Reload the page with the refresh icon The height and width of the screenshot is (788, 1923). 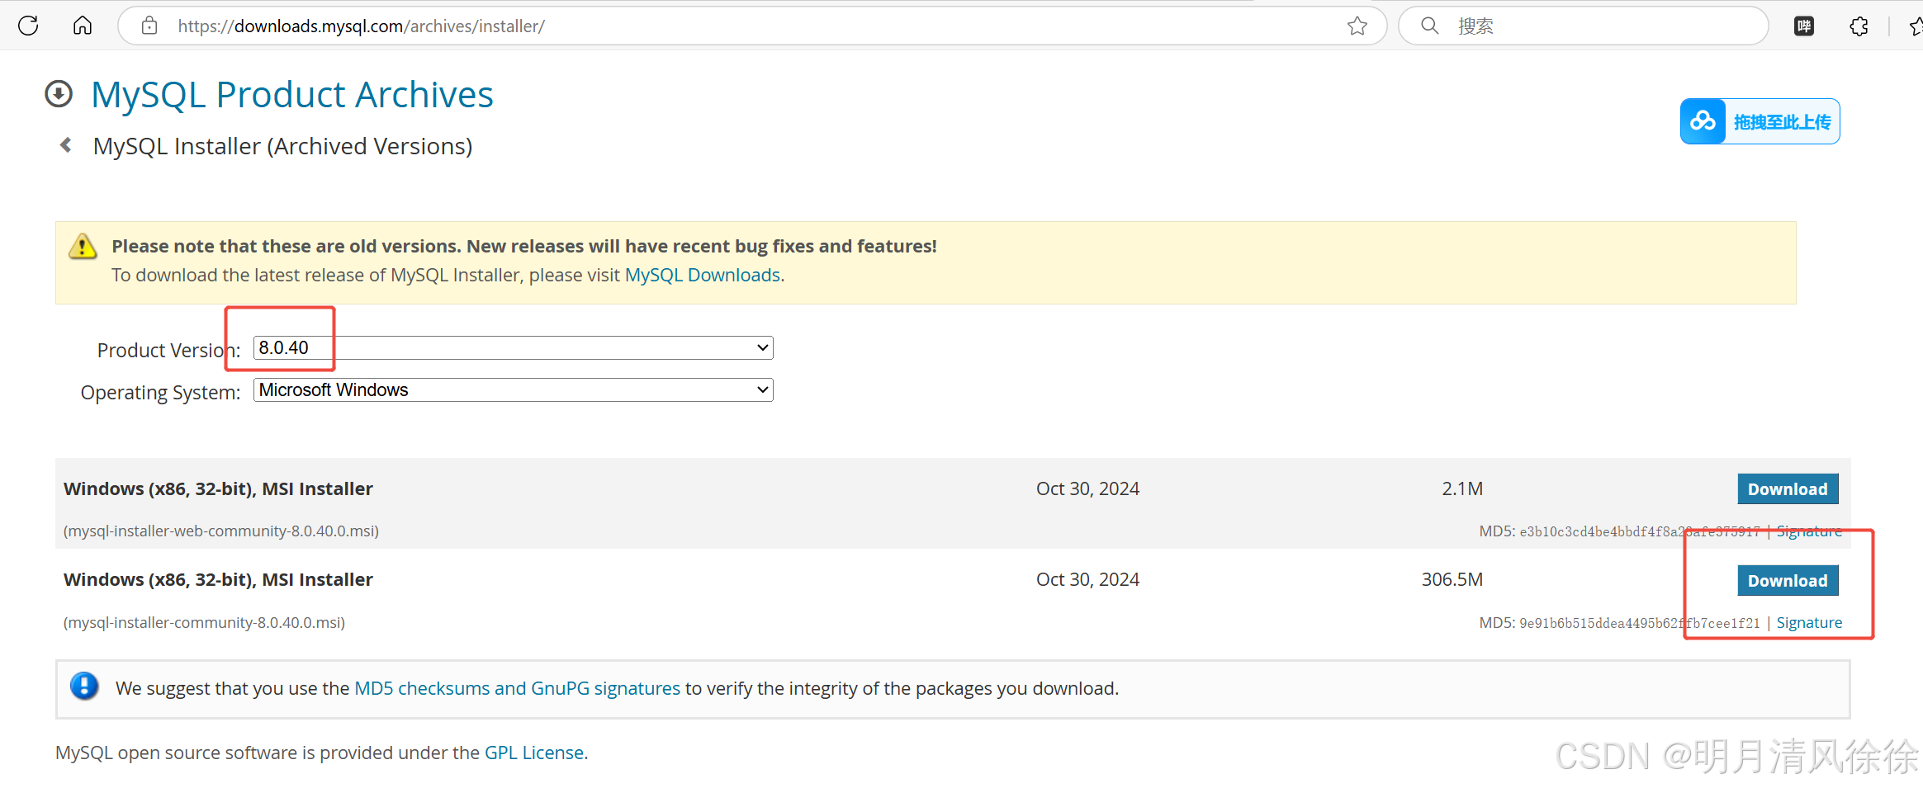(28, 26)
